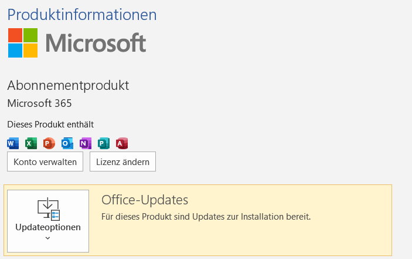This screenshot has width=412, height=259.
Task: Click the updates ready for installation message
Action: 206,216
